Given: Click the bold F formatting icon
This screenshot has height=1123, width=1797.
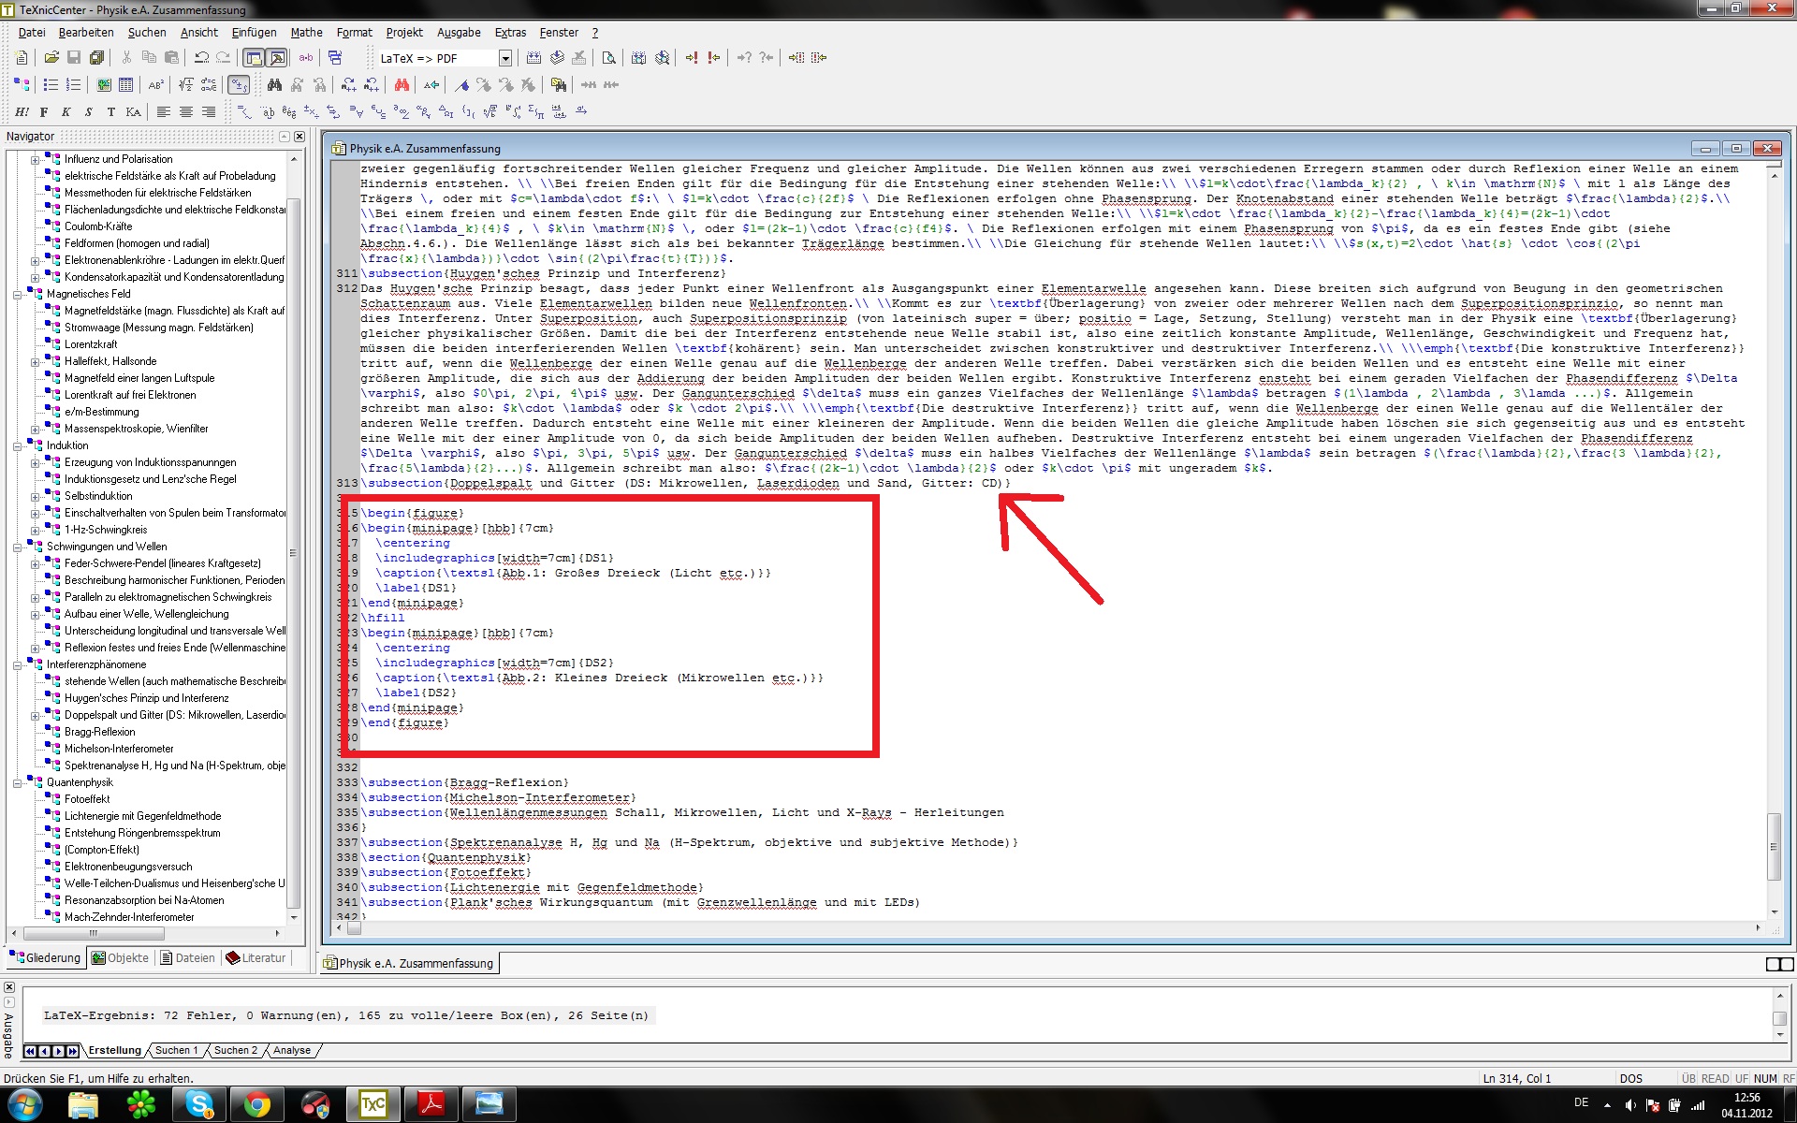Looking at the screenshot, I should click(44, 112).
